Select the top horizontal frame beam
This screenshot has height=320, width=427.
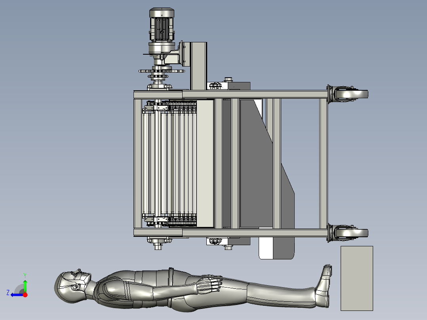[x=231, y=95]
